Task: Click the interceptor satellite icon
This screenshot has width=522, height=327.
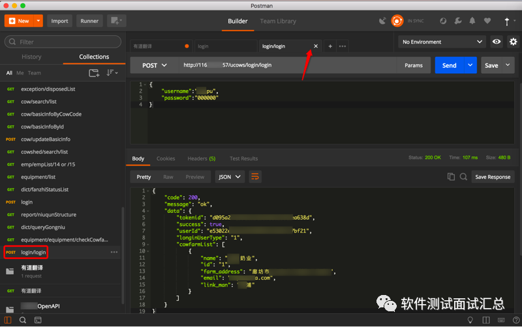Action: (x=382, y=21)
